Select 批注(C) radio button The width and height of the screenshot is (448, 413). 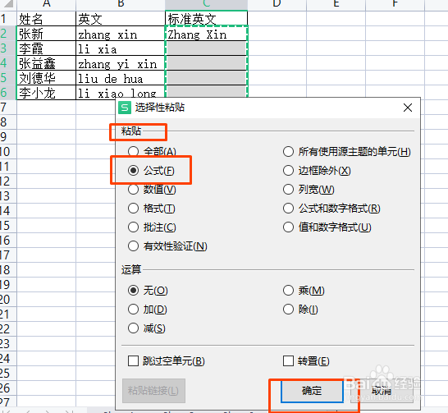click(x=152, y=227)
